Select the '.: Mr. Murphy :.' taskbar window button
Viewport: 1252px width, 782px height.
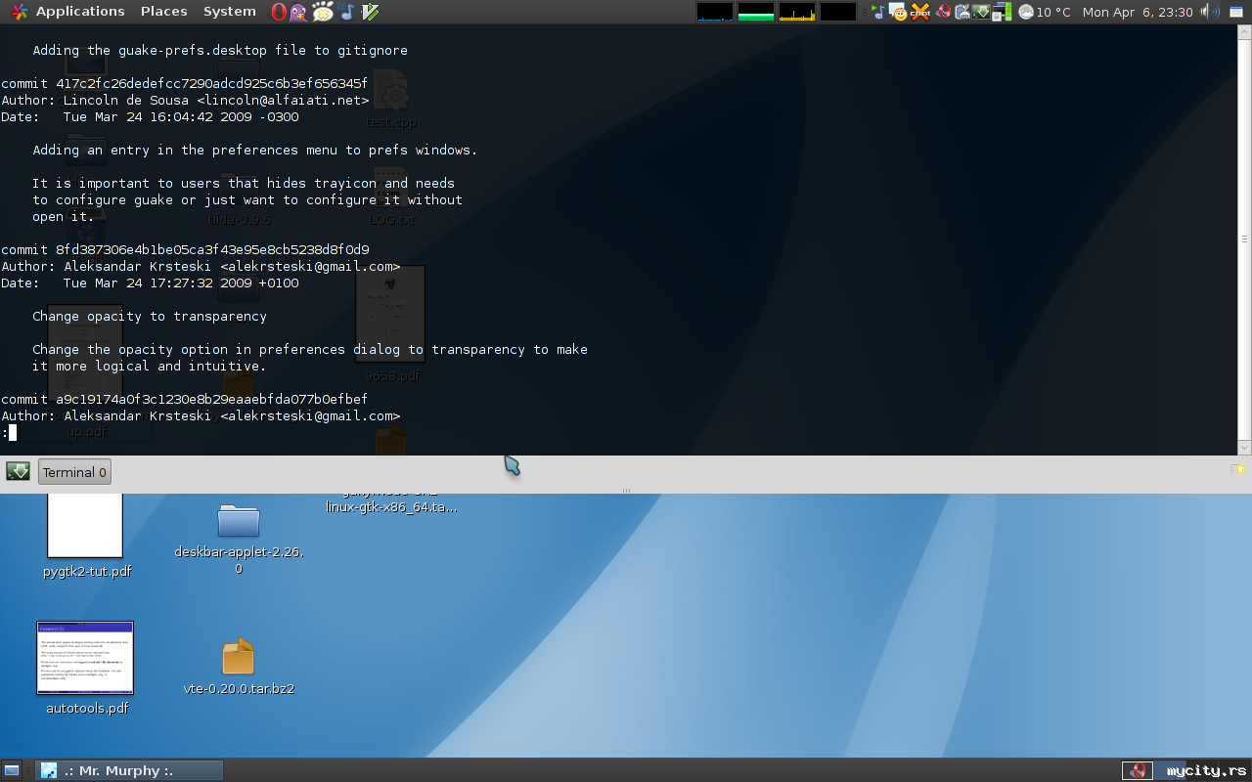point(129,770)
